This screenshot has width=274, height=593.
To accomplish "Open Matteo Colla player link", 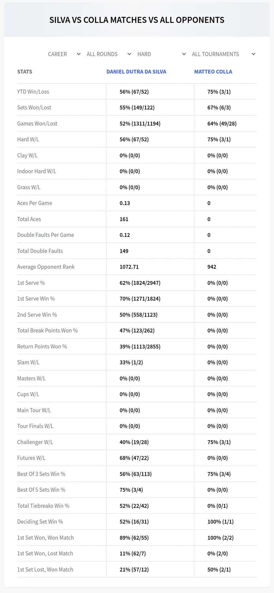I will [213, 72].
